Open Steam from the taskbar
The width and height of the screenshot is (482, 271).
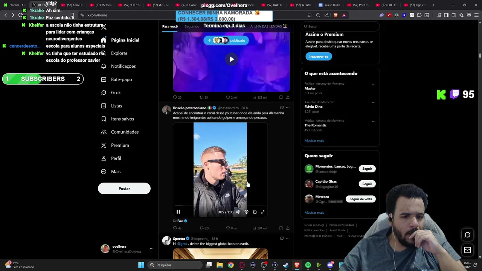tap(286, 265)
